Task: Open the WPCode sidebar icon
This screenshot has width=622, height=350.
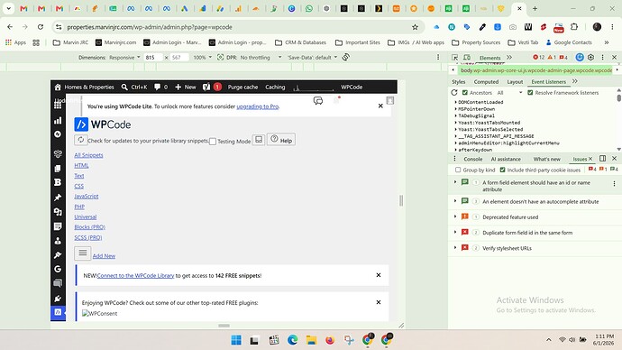Action: 58,312
